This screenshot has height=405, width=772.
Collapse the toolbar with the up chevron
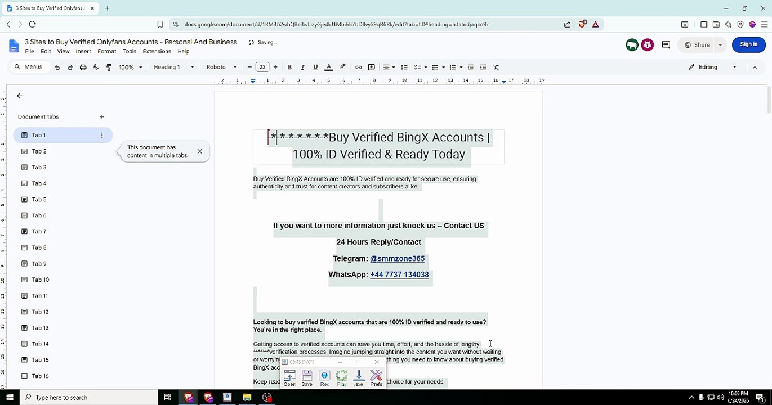[x=755, y=67]
